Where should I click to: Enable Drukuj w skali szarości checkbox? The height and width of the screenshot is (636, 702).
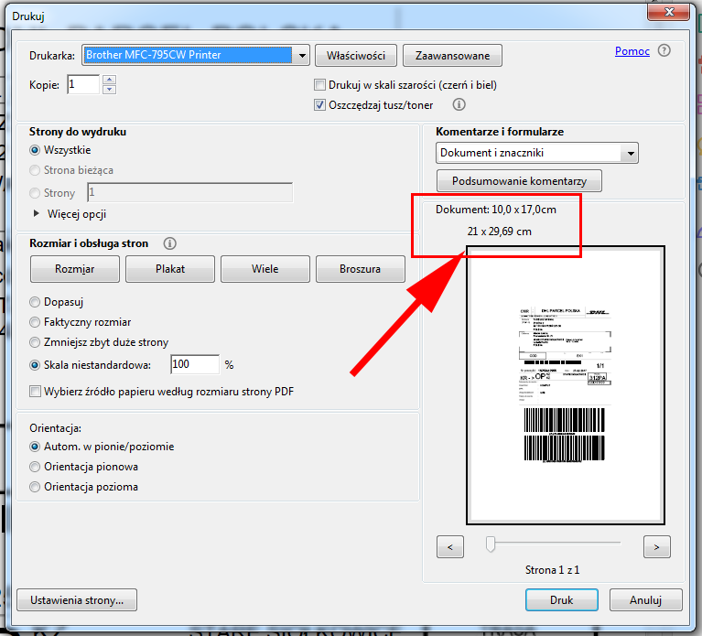coord(320,85)
